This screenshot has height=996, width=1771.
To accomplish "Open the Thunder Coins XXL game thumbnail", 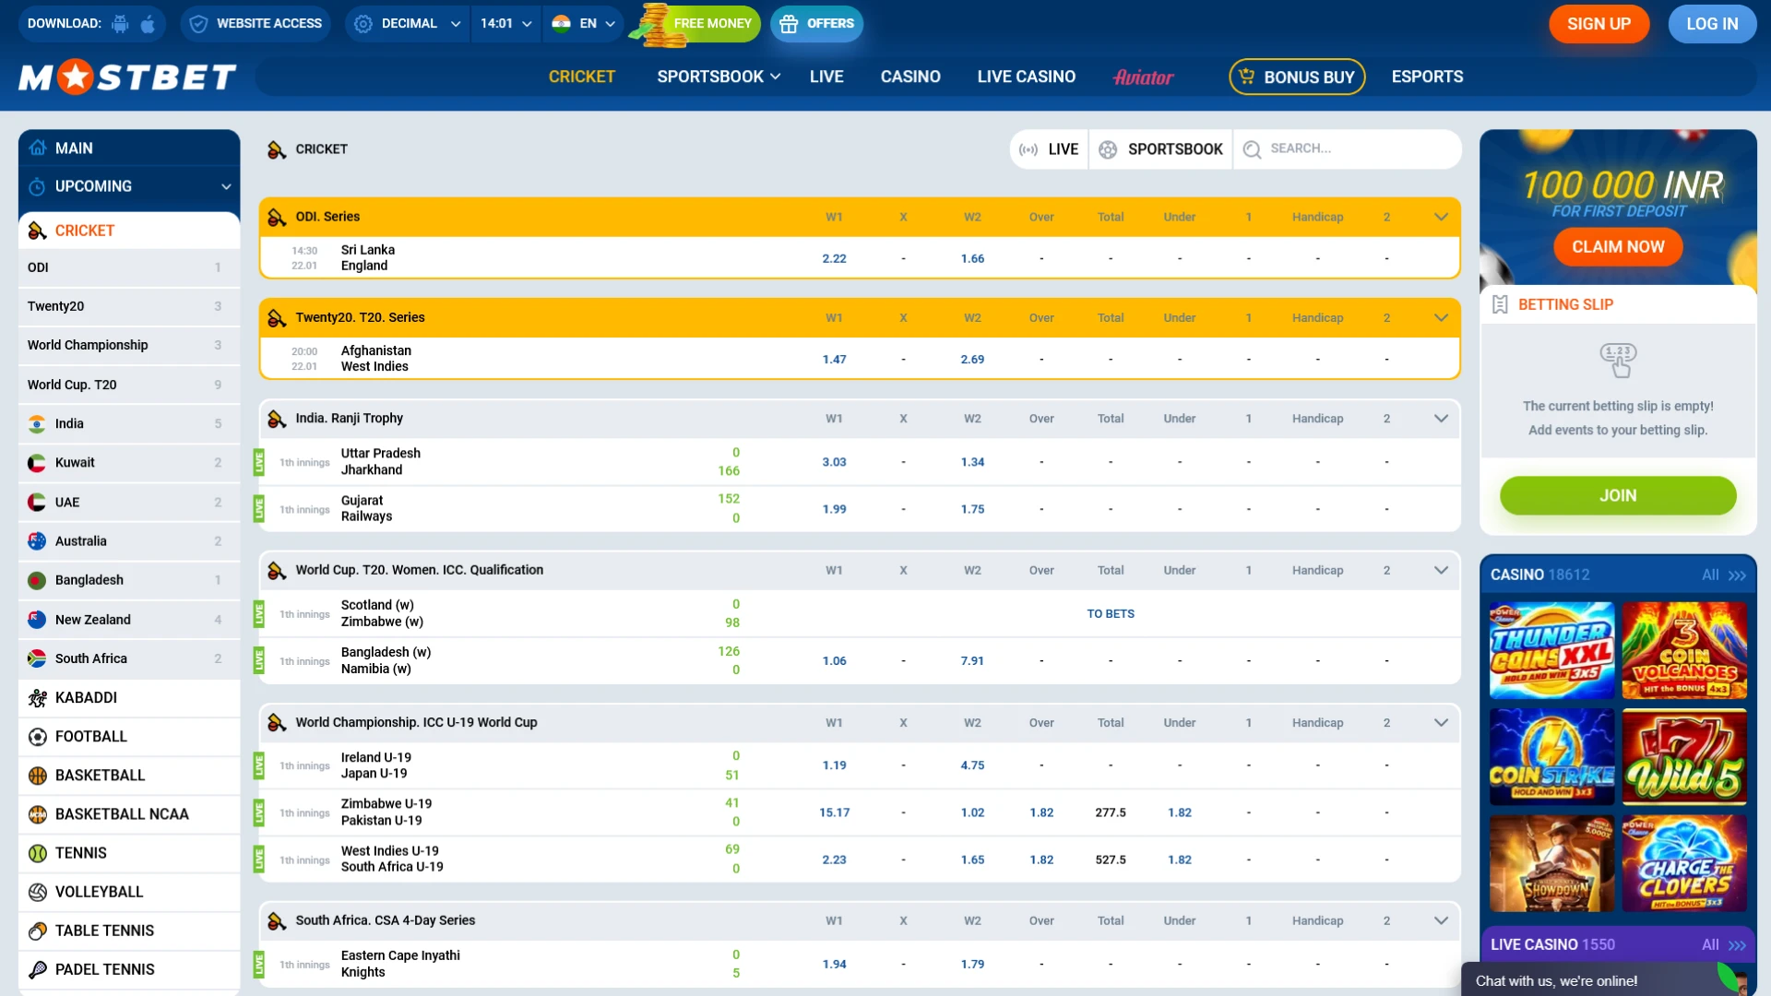I will coord(1551,651).
